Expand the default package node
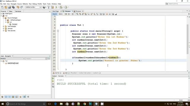The image size is (190, 106). (x=6, y=20)
